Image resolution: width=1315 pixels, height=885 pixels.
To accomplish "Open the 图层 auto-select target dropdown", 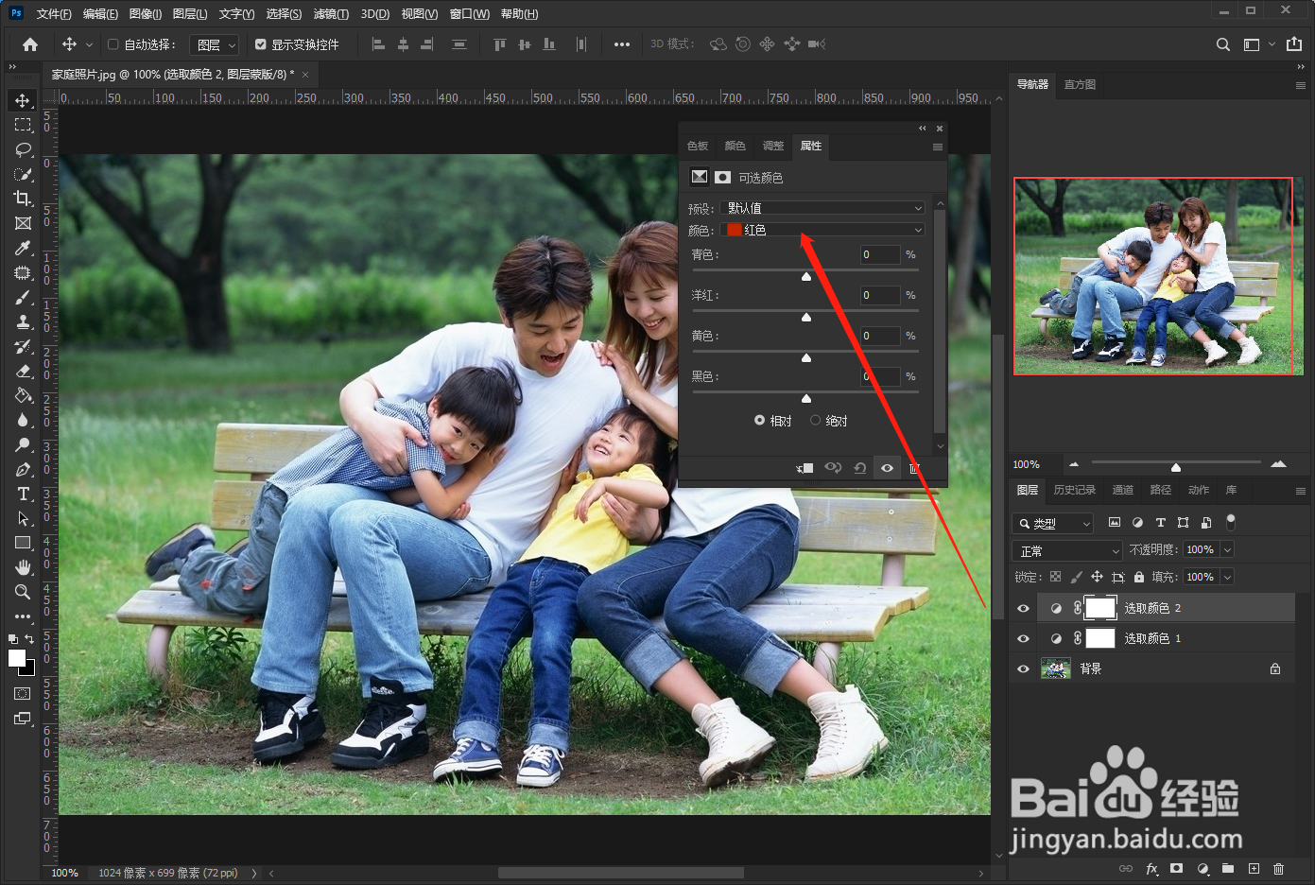I will coord(215,44).
